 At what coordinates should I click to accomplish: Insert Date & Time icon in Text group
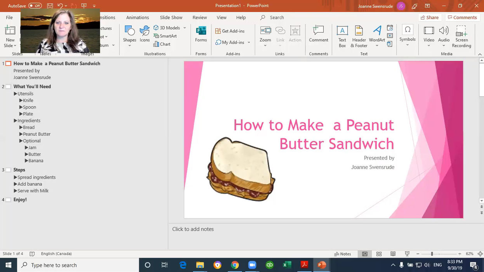[390, 28]
